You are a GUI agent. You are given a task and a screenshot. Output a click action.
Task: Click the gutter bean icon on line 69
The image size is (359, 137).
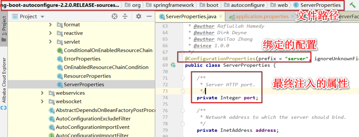(x=173, y=65)
